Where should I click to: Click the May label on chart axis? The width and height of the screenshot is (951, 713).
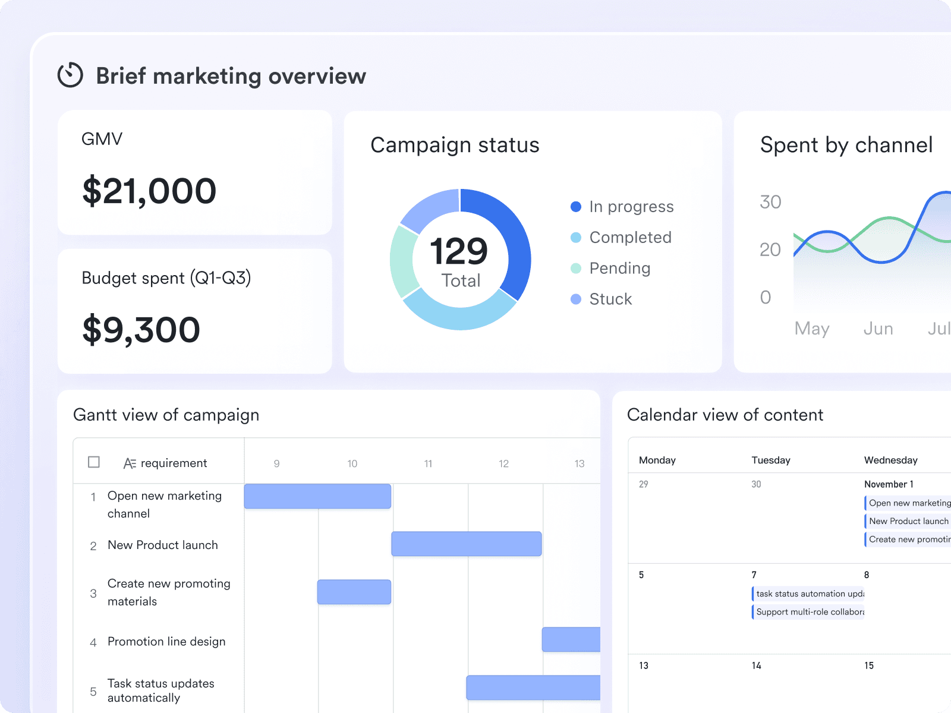[812, 329]
